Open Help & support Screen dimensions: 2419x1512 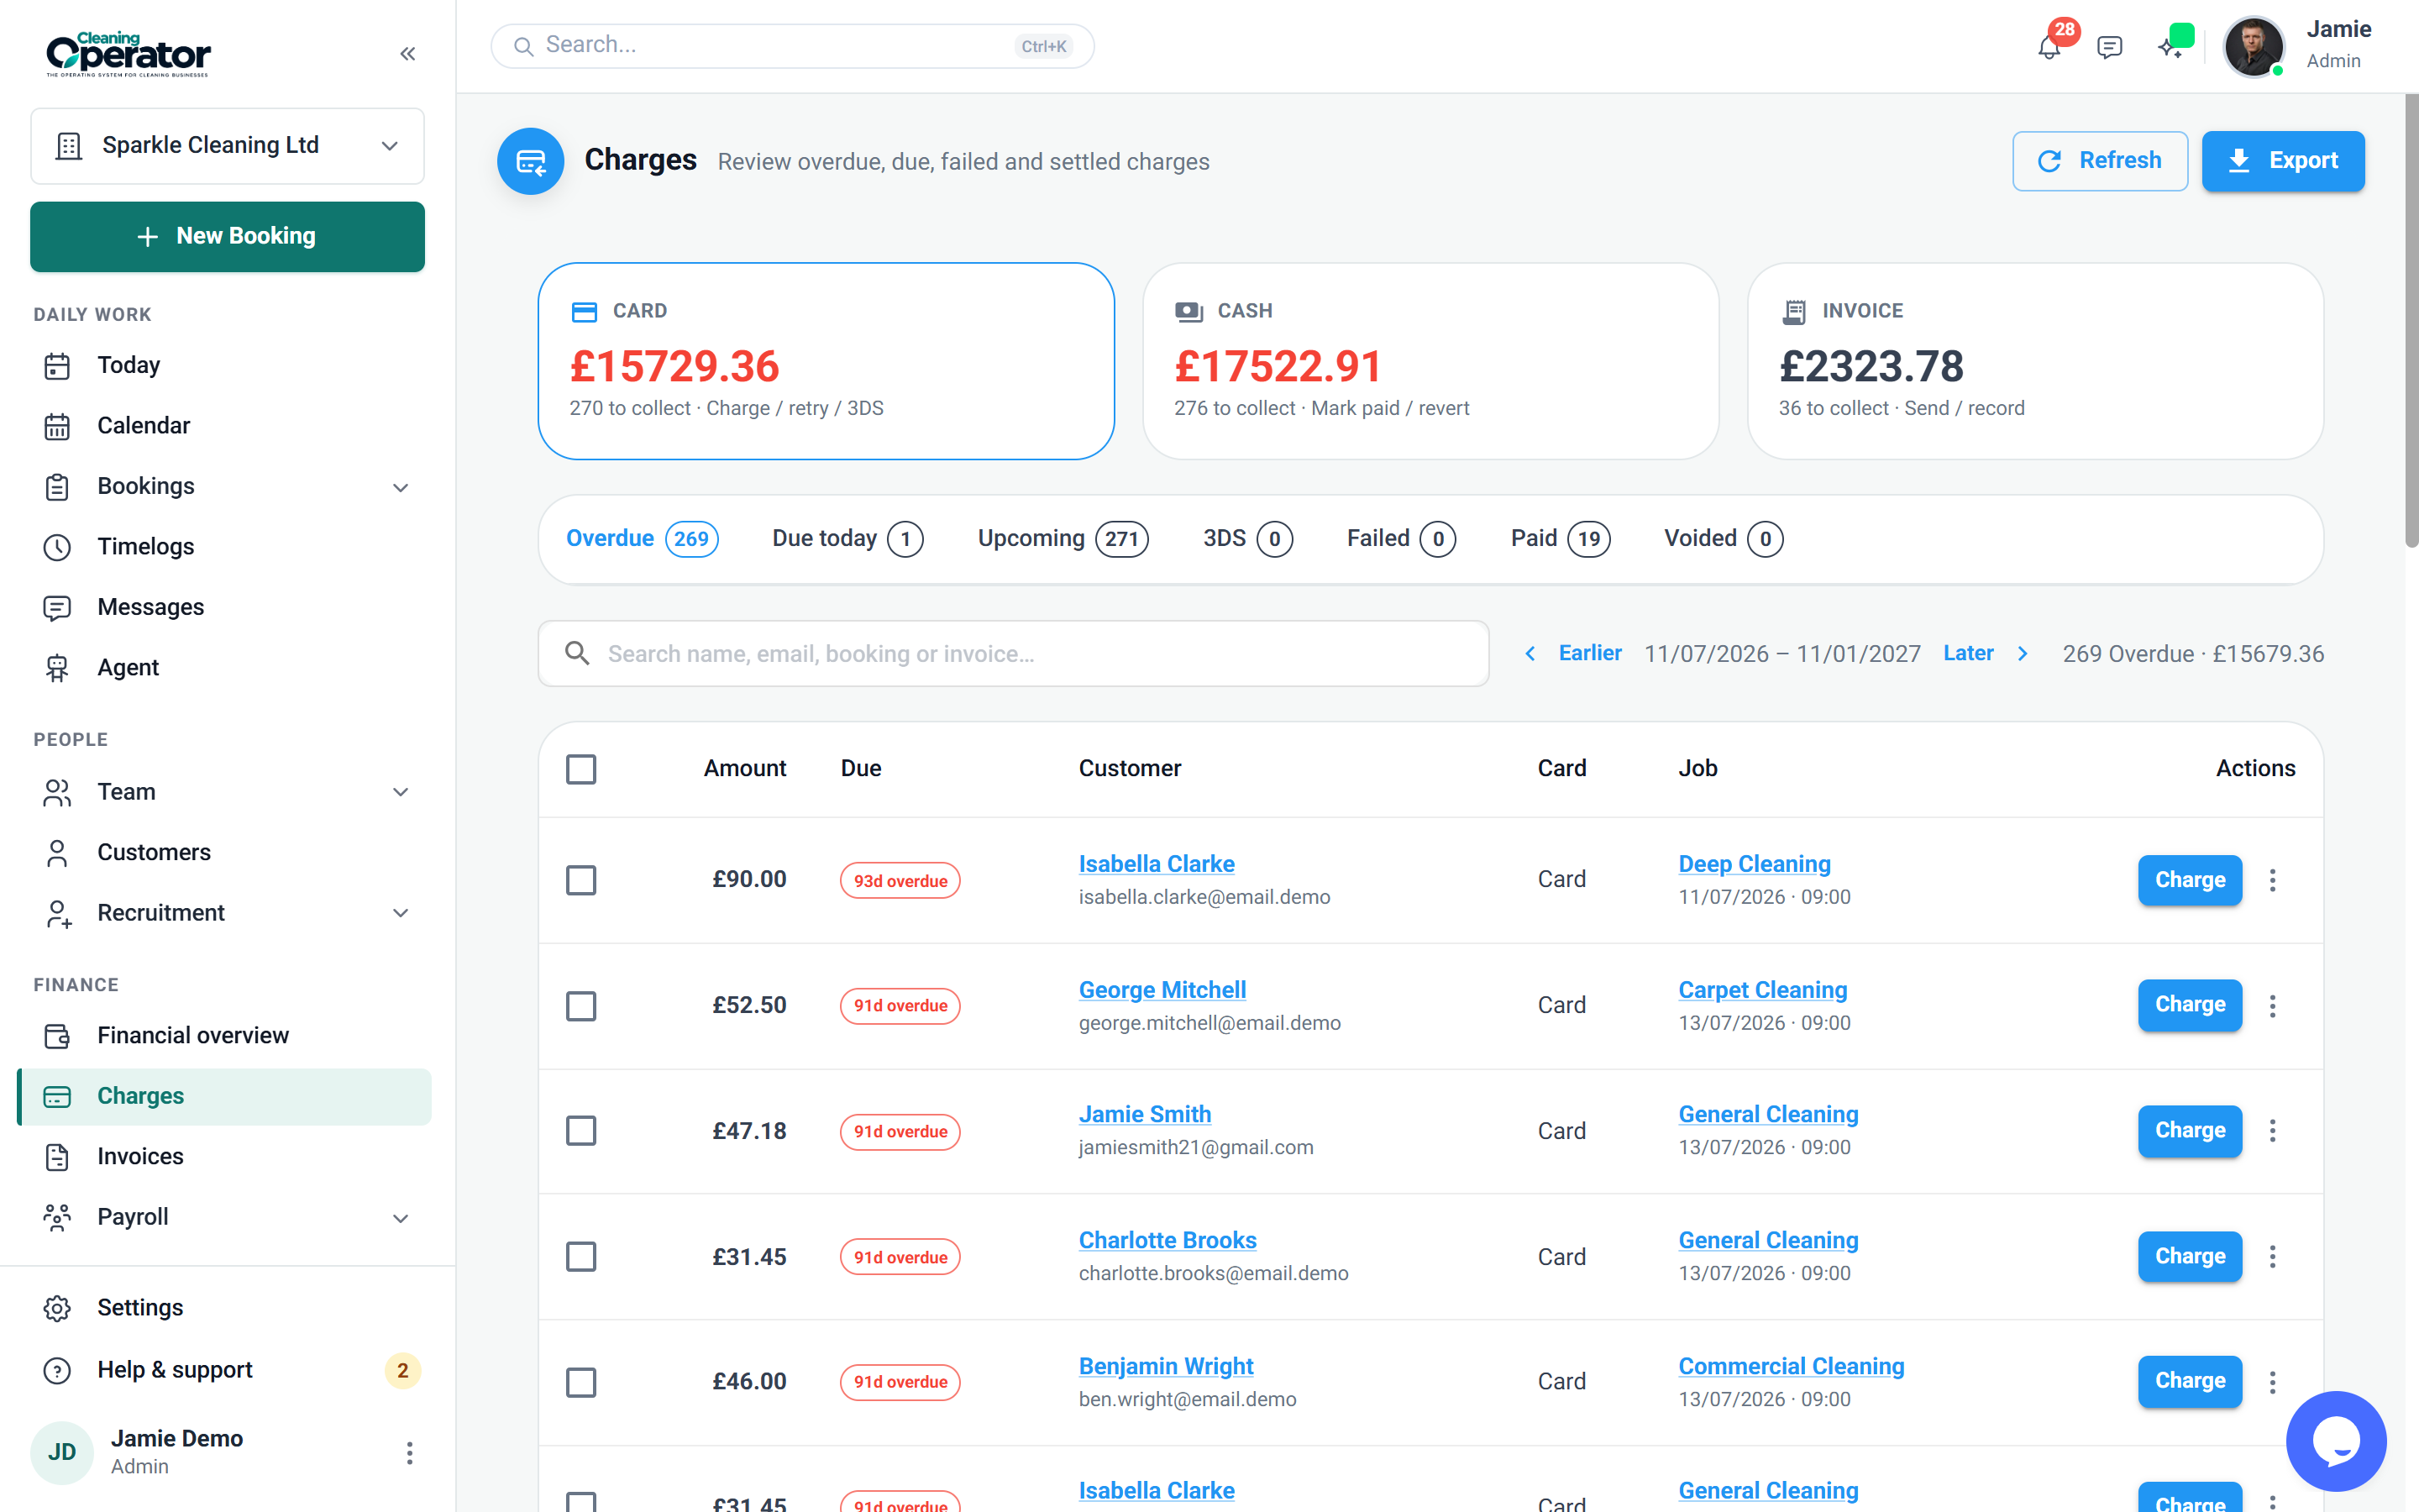click(225, 1370)
